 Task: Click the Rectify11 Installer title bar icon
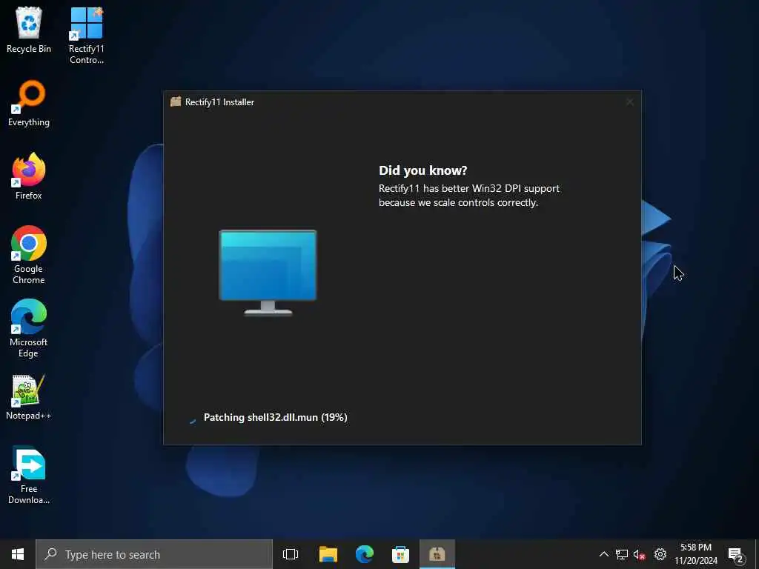click(x=176, y=102)
